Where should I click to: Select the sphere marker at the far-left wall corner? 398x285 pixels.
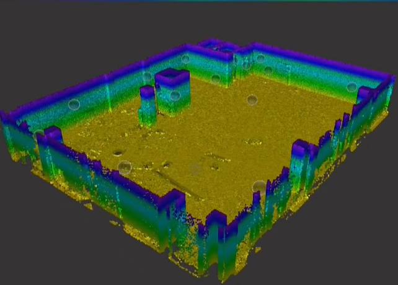[38, 134]
